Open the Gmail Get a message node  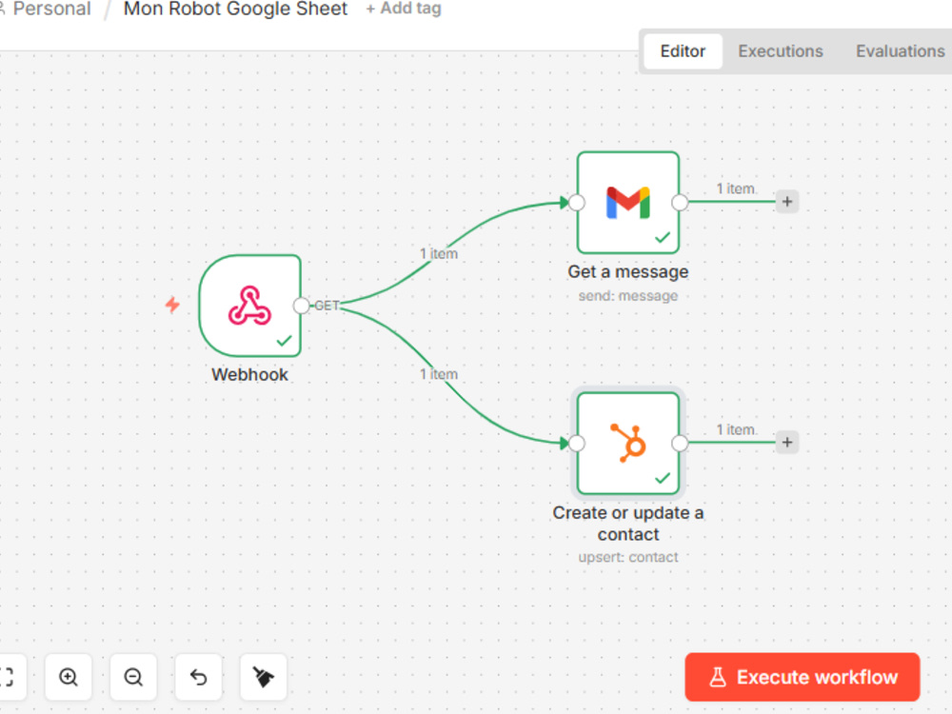[627, 202]
